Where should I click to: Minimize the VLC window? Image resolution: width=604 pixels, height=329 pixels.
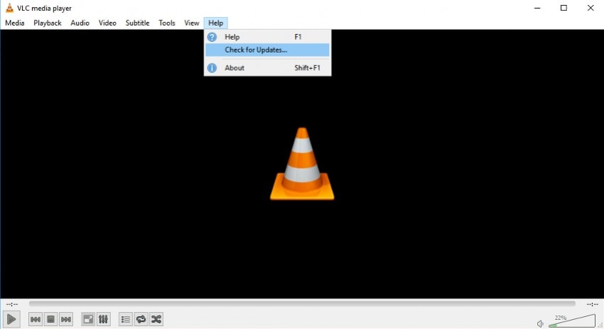click(x=537, y=8)
